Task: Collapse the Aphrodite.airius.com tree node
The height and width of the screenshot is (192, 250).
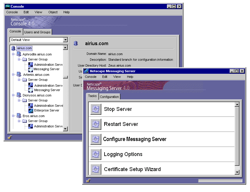Action: point(13,54)
